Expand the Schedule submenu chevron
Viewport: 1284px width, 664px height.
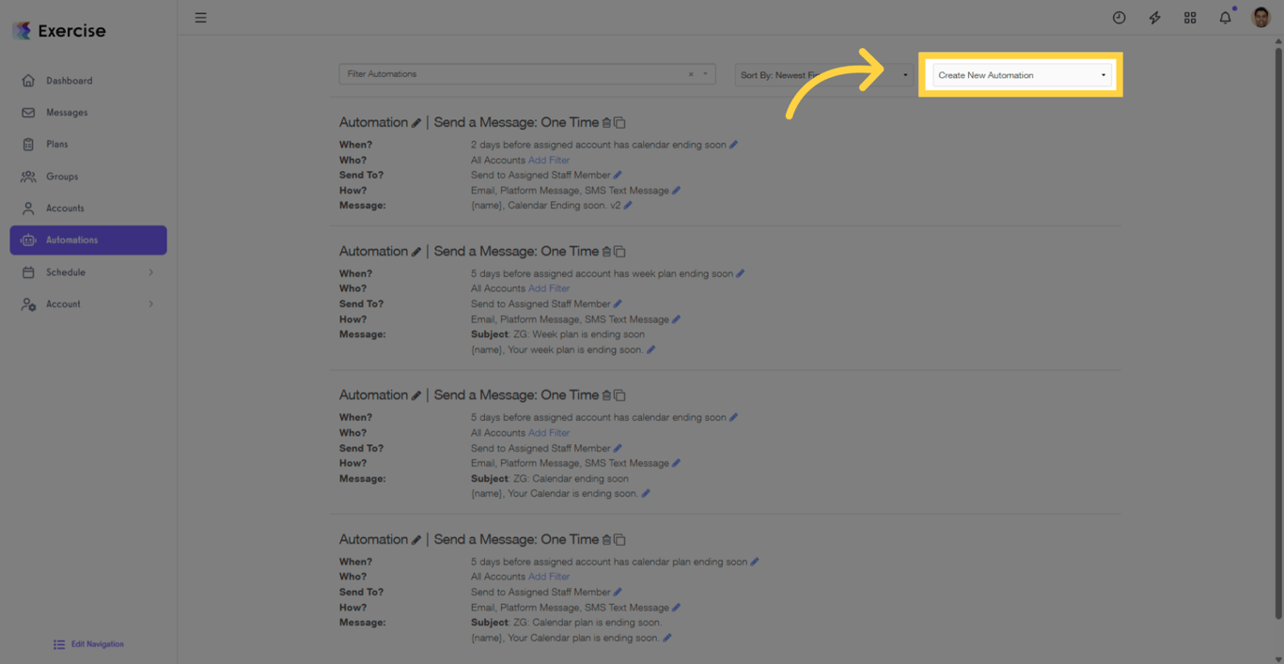150,272
